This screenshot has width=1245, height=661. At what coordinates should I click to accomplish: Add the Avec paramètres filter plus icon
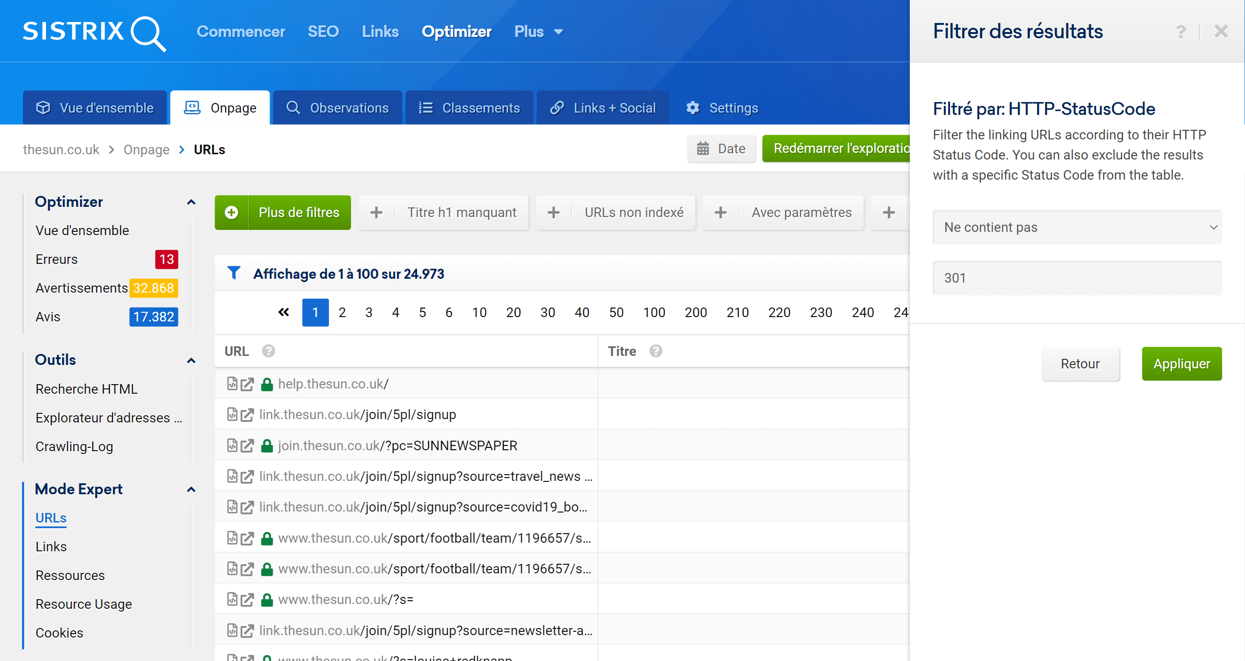(721, 212)
